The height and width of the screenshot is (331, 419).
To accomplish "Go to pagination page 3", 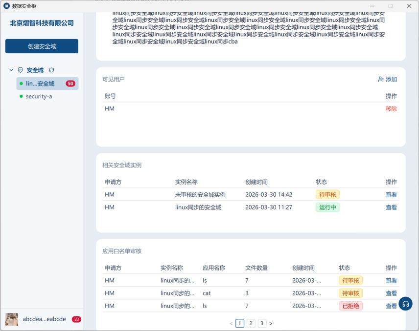I will [262, 323].
